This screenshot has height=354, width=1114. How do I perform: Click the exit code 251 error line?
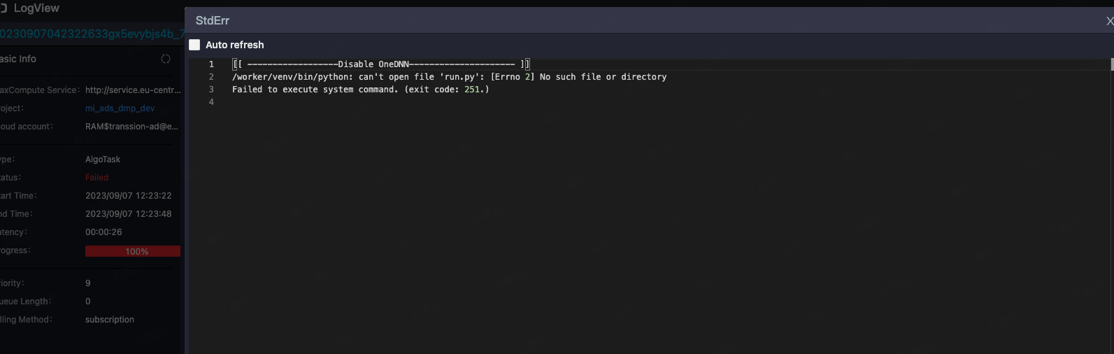pos(361,90)
